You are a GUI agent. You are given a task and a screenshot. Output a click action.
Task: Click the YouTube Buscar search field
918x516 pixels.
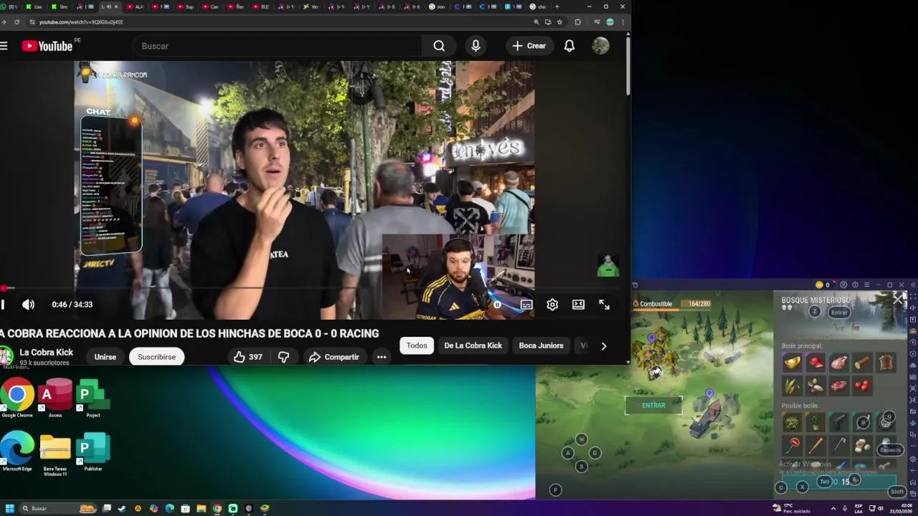pyautogui.click(x=277, y=46)
